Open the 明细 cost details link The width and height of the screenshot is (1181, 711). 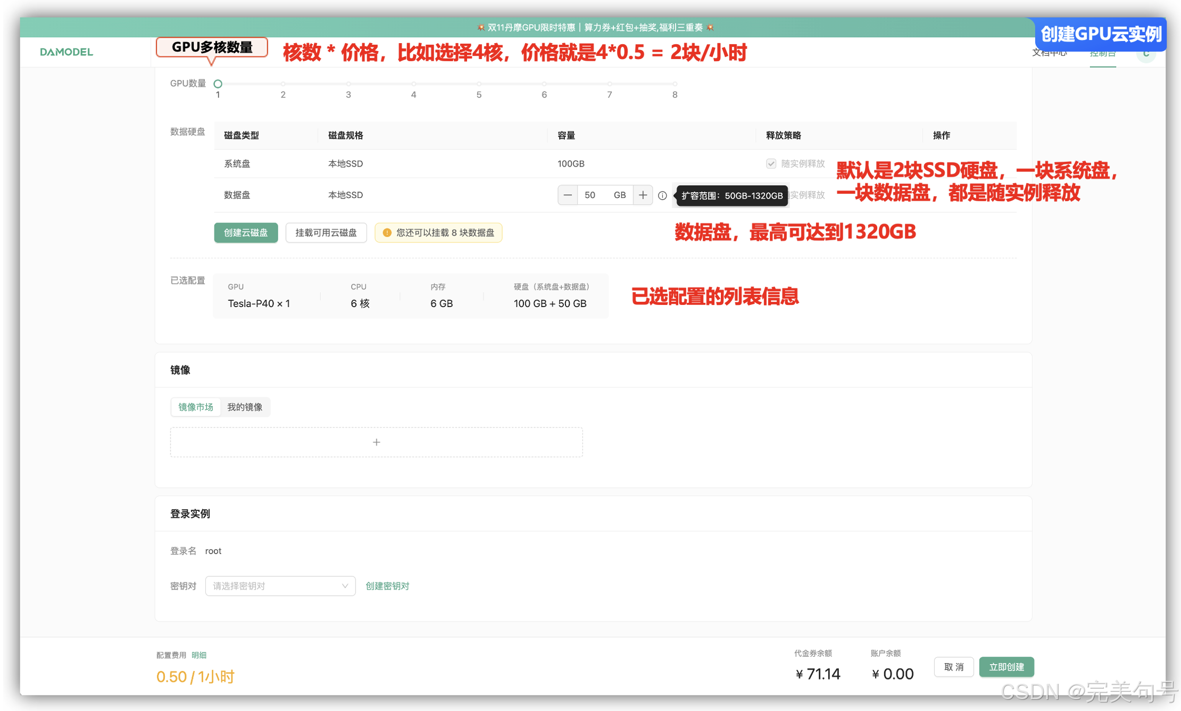coord(199,655)
